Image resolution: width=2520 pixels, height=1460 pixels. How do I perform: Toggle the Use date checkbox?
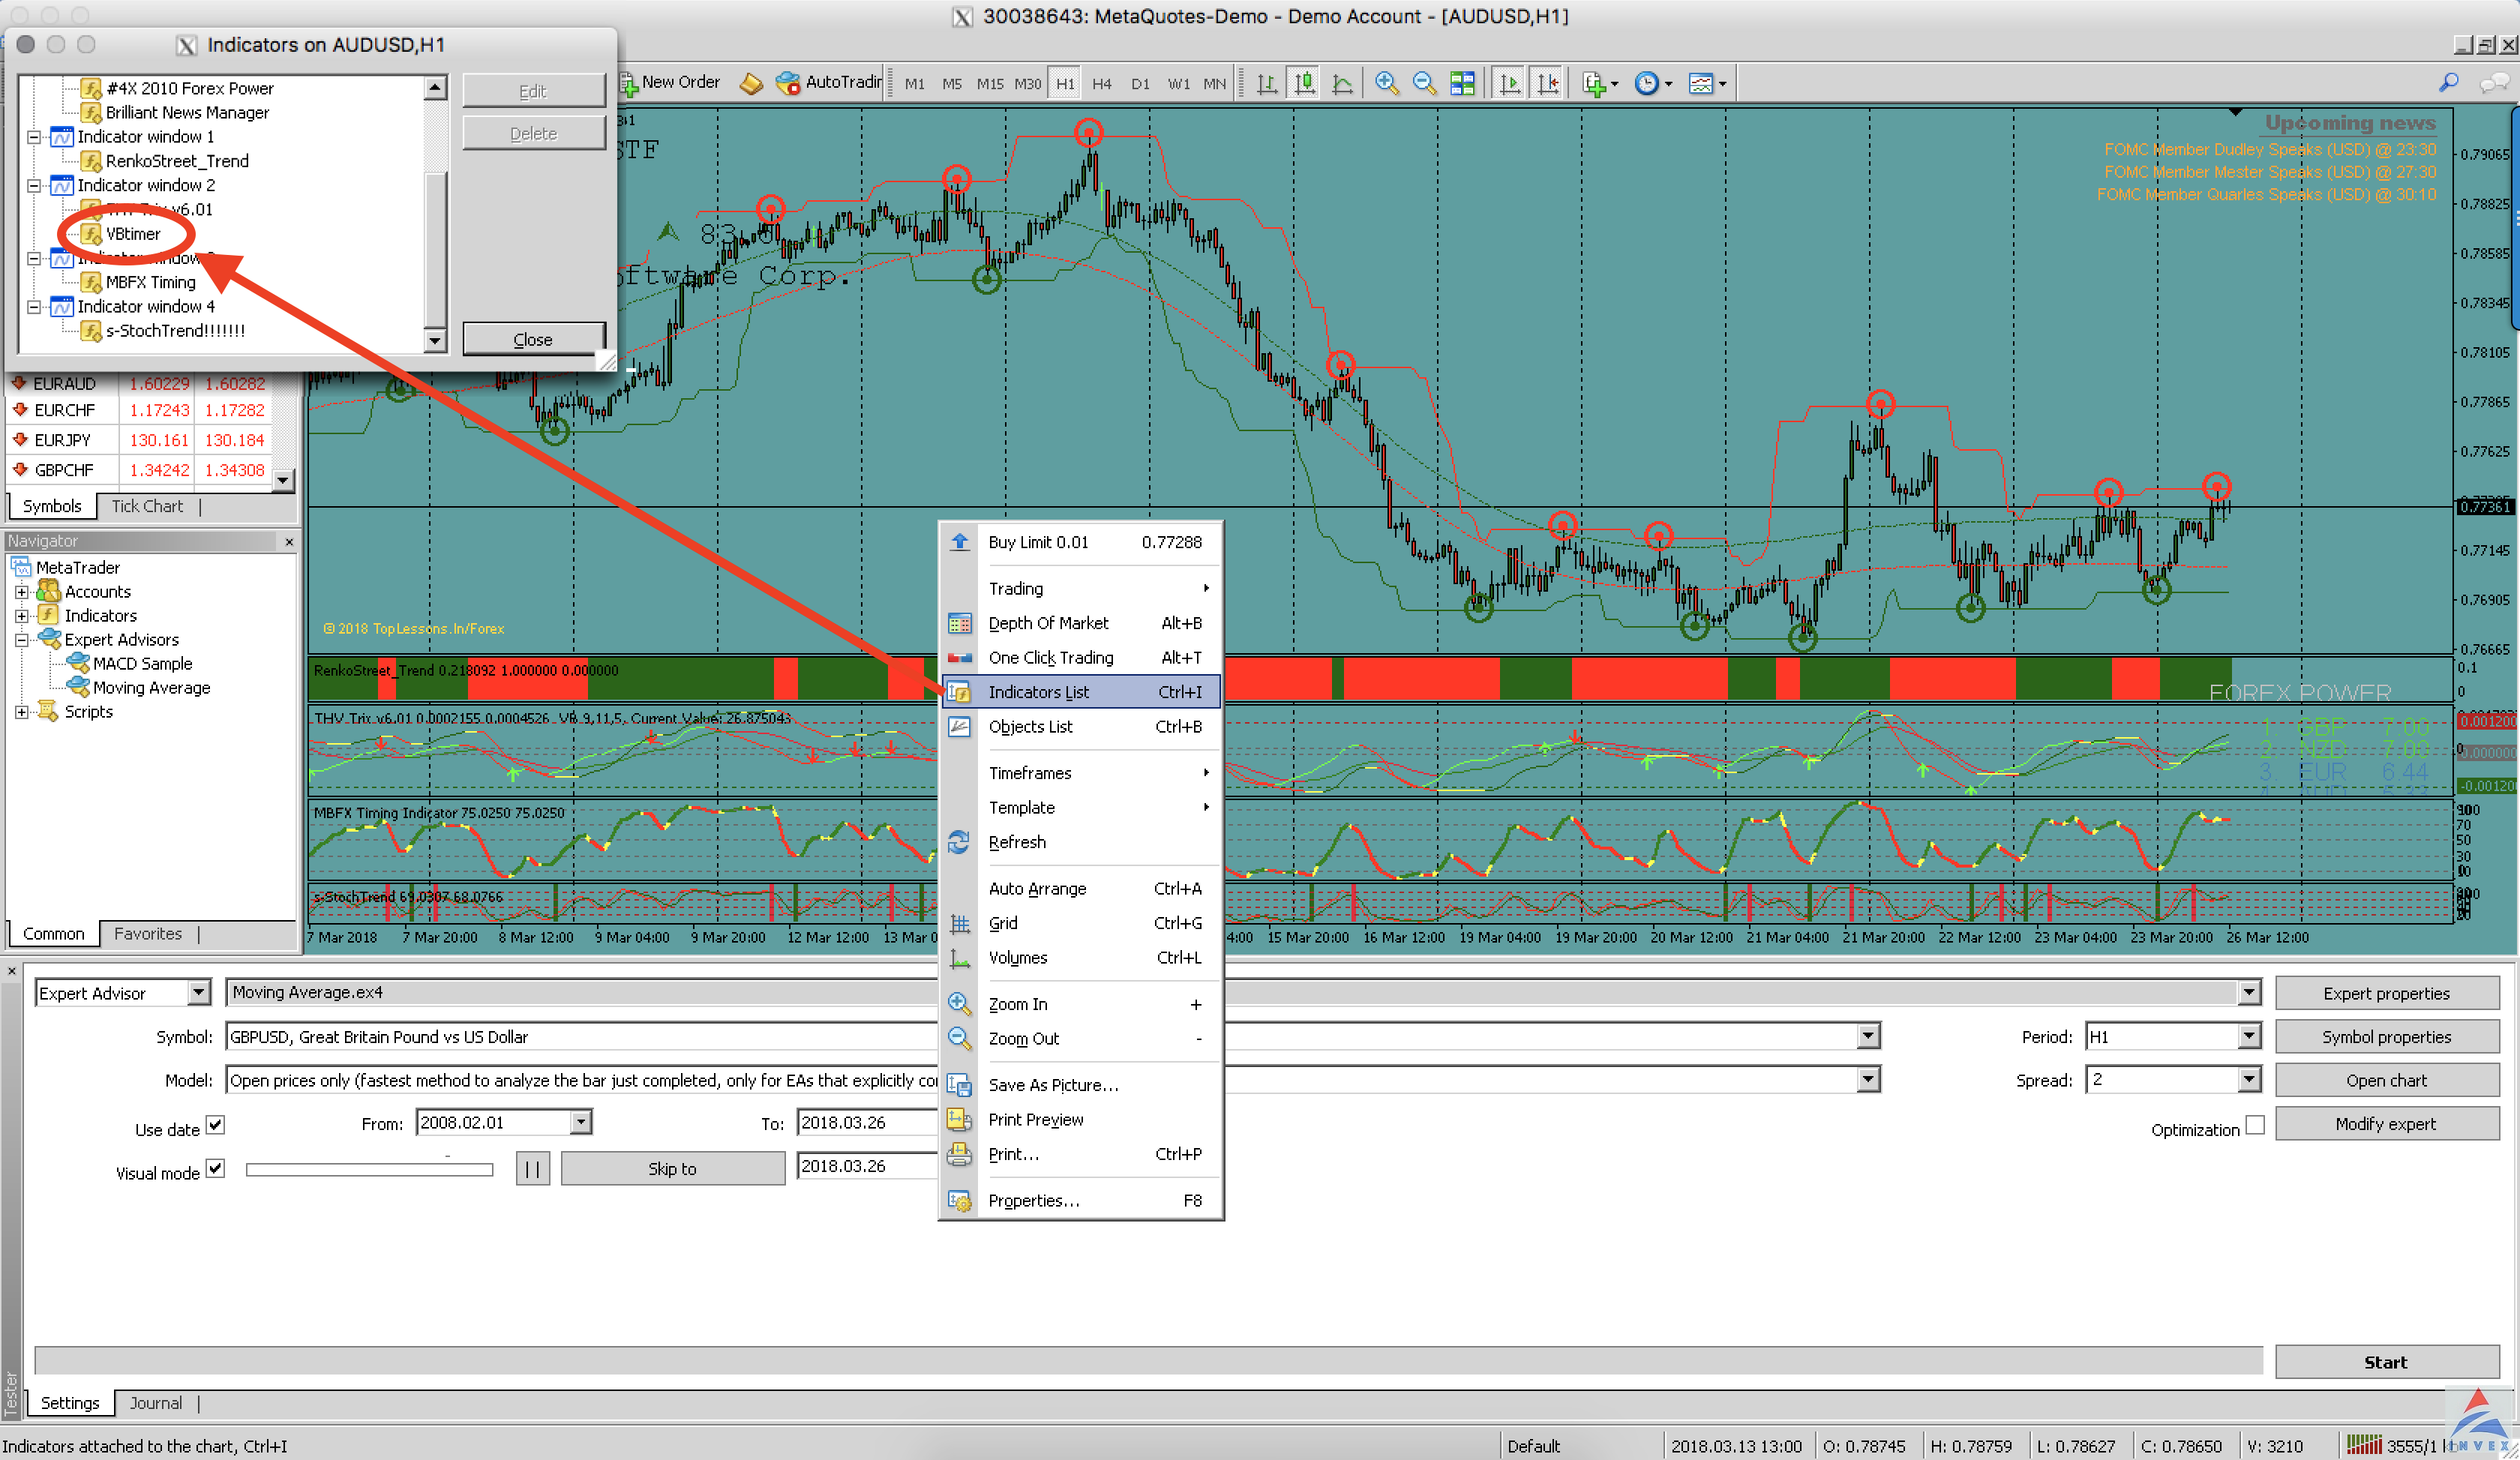[x=215, y=1125]
